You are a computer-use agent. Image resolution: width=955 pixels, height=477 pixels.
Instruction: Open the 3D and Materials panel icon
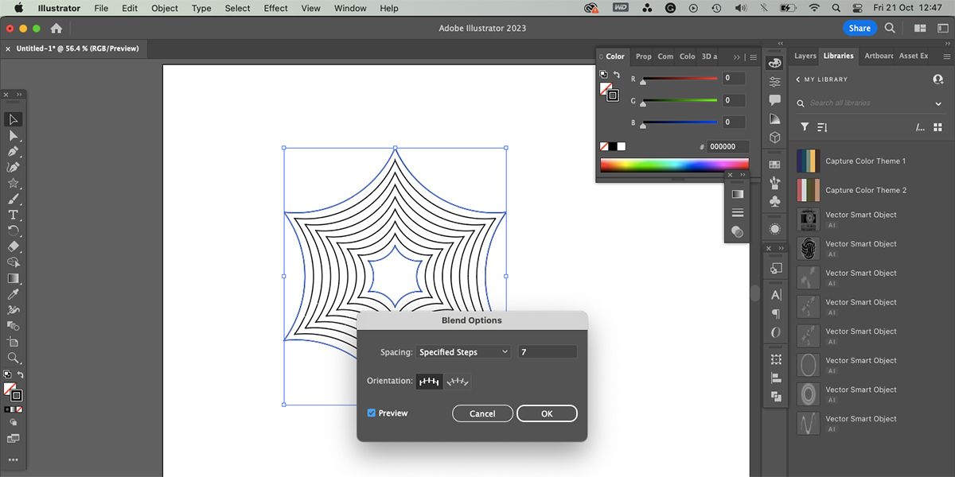(774, 136)
